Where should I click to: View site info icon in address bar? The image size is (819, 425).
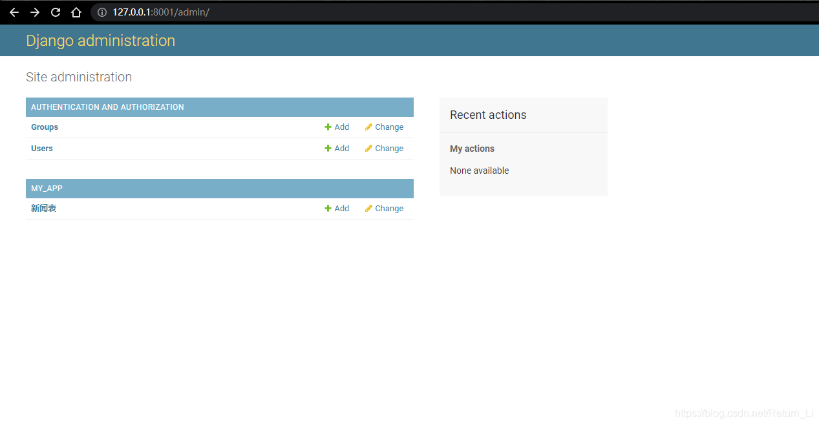(101, 12)
